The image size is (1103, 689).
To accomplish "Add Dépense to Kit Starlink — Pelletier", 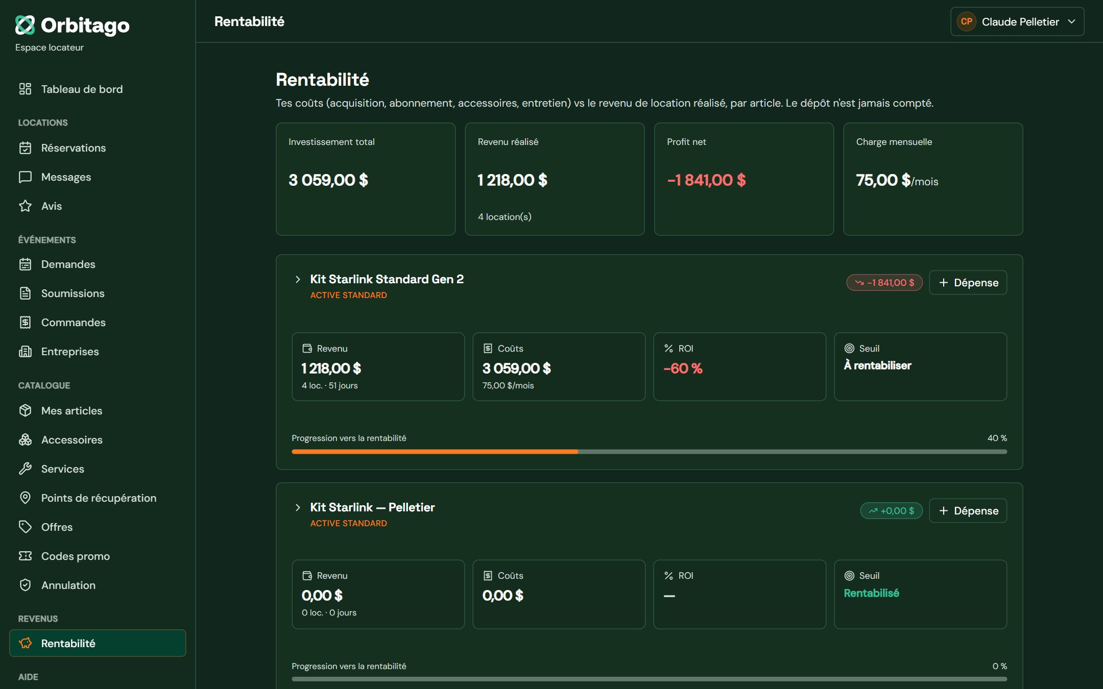I will click(x=968, y=511).
